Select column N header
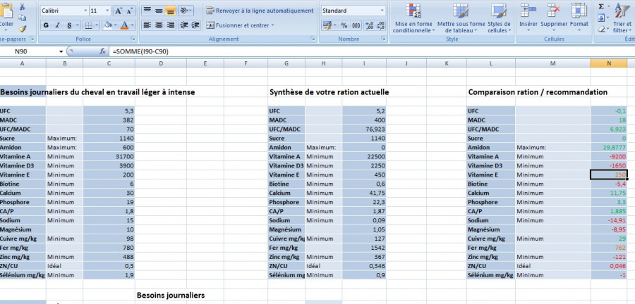This screenshot has height=304, width=635. tap(609, 63)
